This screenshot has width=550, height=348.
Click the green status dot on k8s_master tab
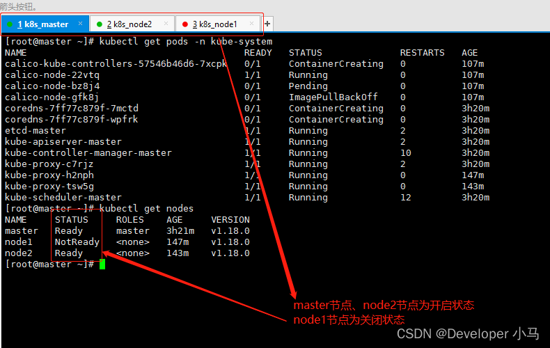coord(10,24)
